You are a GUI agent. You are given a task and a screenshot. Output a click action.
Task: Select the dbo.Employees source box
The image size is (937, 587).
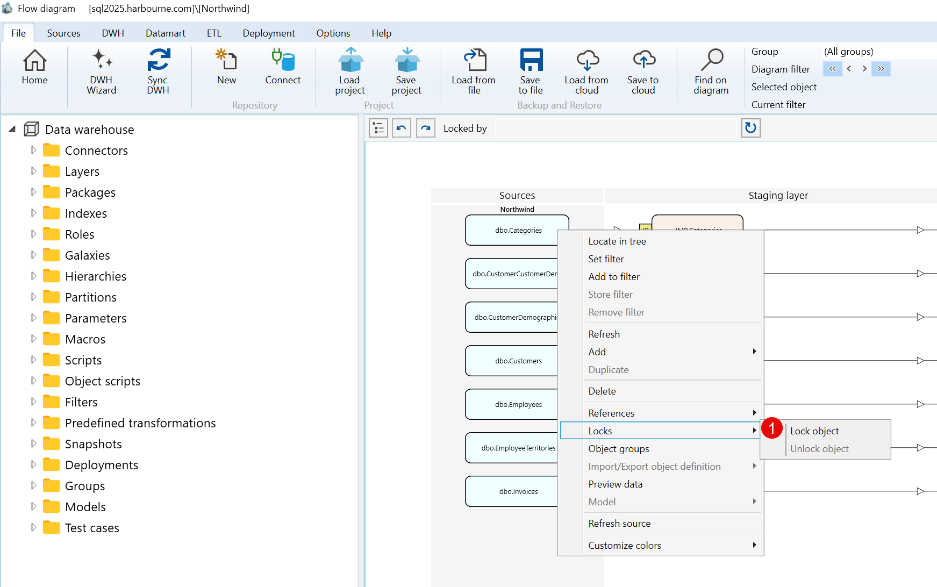pyautogui.click(x=511, y=404)
